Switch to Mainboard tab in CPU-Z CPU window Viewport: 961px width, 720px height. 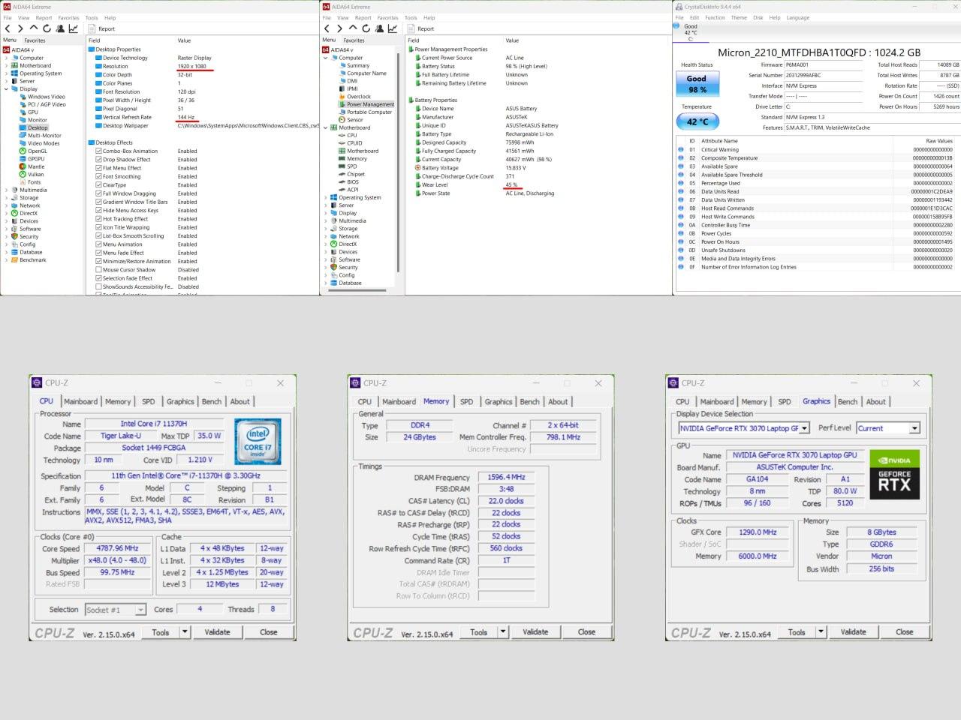coord(80,401)
